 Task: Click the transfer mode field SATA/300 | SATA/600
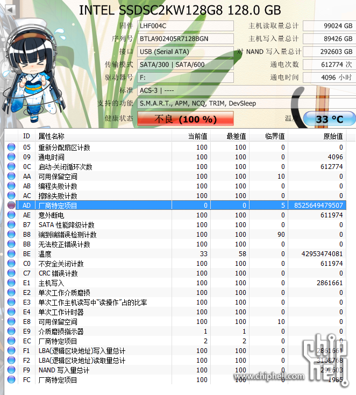tap(186, 65)
